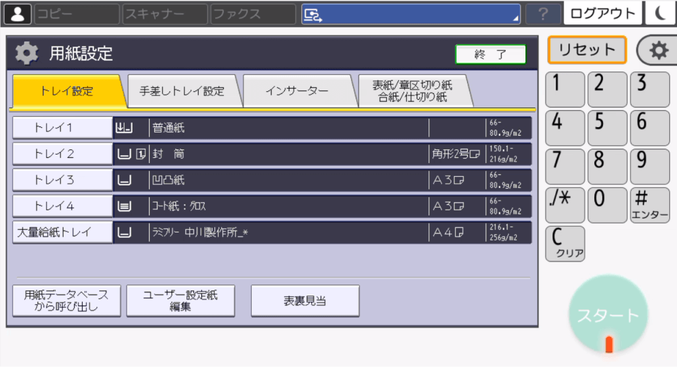Tap keypad number 9

[650, 166]
